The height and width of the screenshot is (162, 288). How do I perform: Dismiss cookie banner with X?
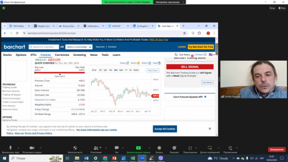click(x=210, y=129)
